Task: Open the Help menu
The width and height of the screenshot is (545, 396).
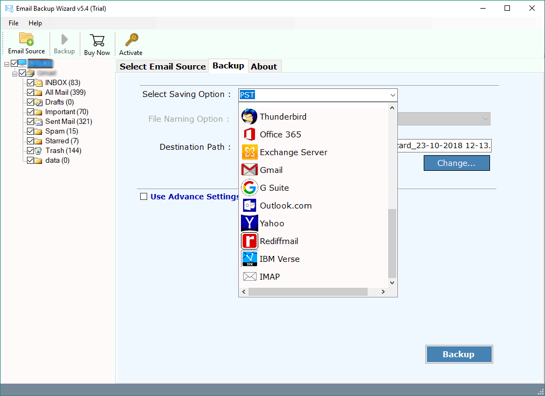Action: point(35,23)
